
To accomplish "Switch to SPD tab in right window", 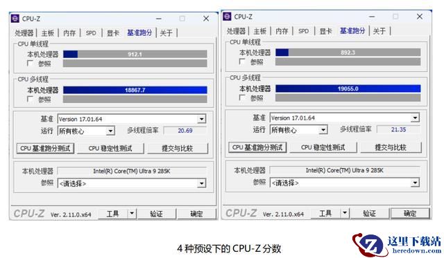I will point(304,31).
